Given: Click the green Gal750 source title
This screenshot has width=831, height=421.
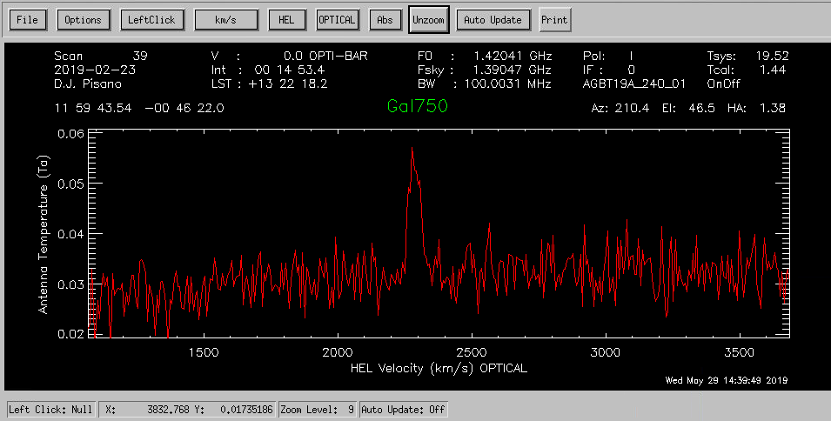Looking at the screenshot, I should pyautogui.click(x=419, y=106).
